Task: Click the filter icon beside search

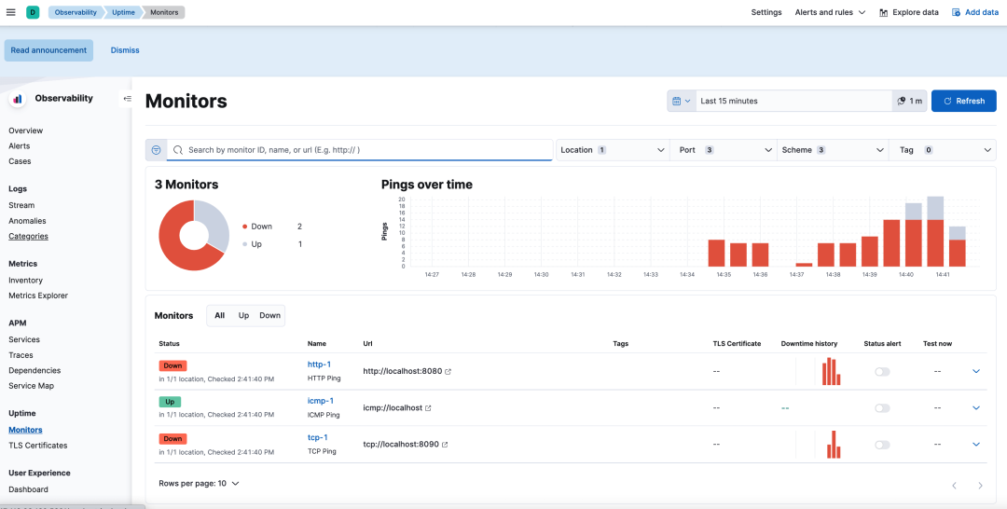Action: (156, 149)
